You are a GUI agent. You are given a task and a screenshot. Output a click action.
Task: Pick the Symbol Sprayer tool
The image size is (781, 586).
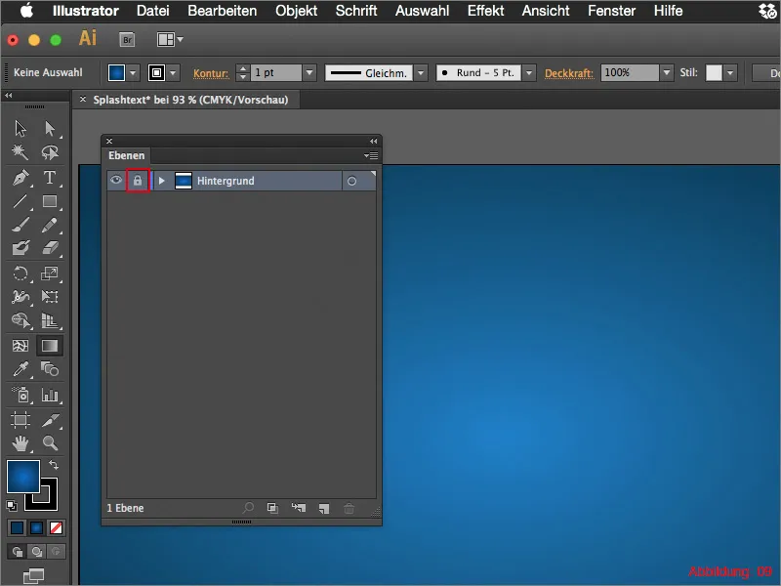pyautogui.click(x=21, y=395)
